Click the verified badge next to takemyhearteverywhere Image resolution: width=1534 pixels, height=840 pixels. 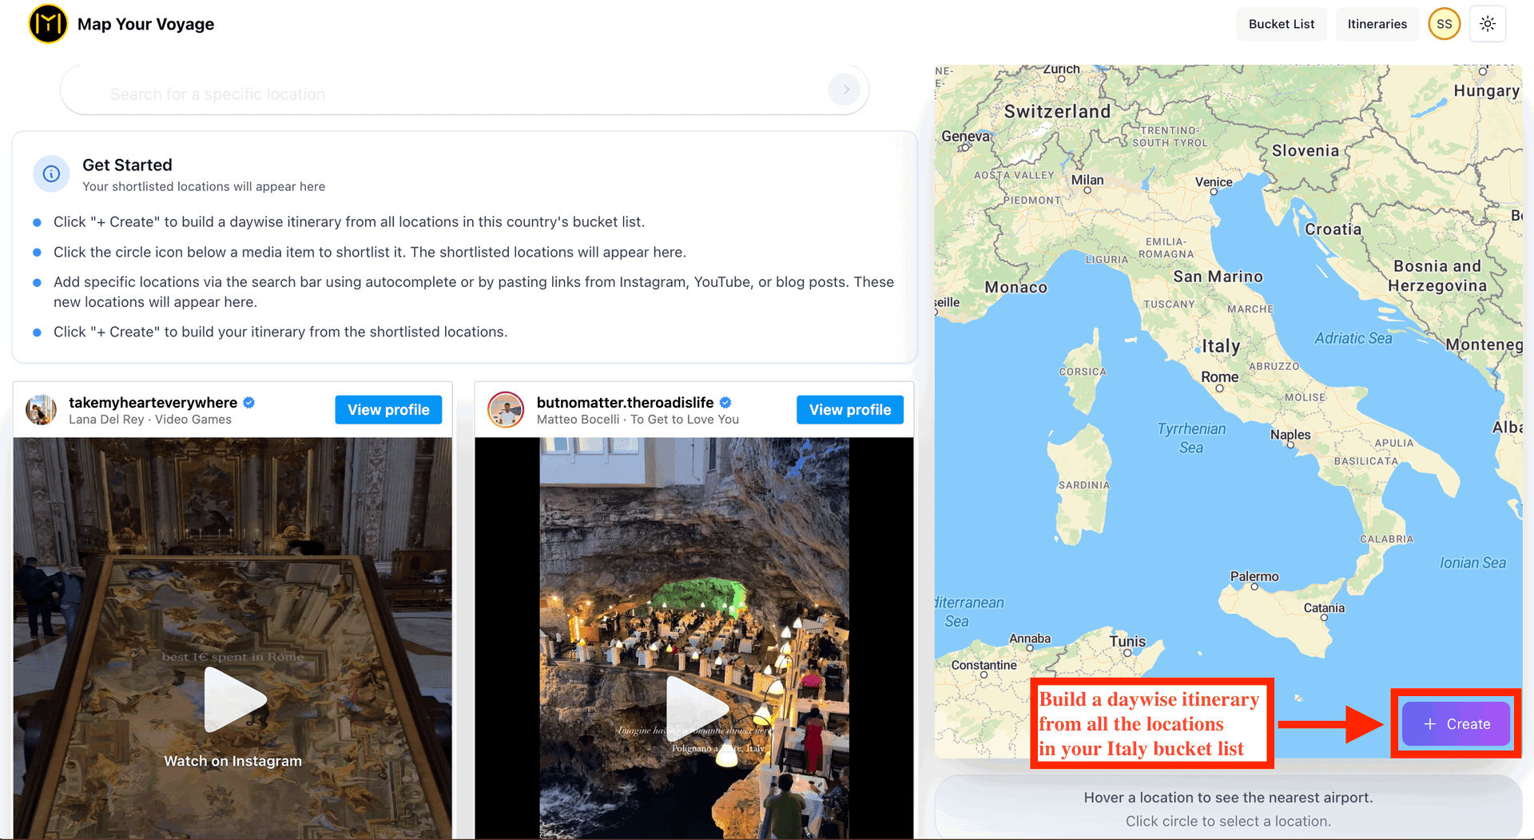coord(248,403)
